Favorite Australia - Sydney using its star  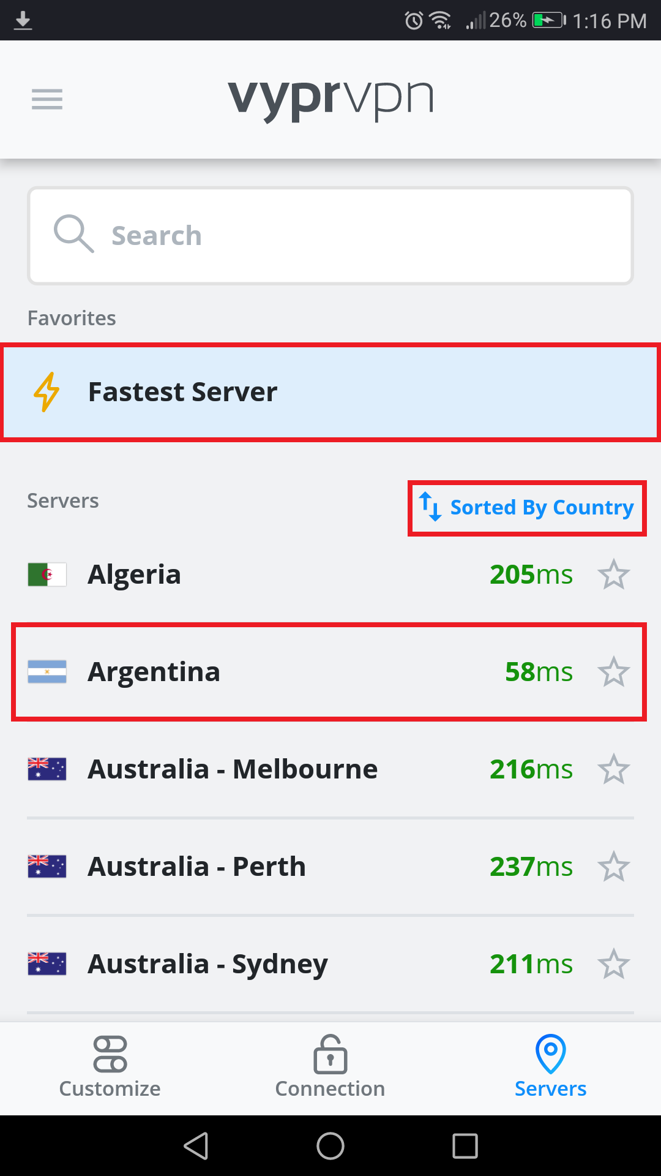(x=614, y=963)
